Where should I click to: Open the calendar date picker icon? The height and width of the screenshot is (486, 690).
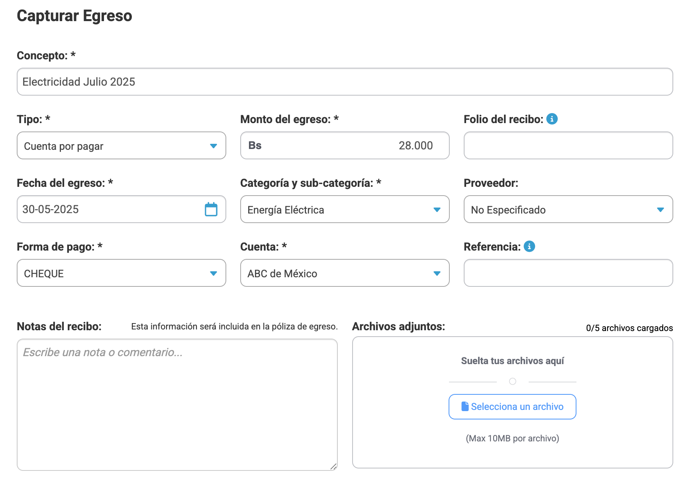pos(211,209)
